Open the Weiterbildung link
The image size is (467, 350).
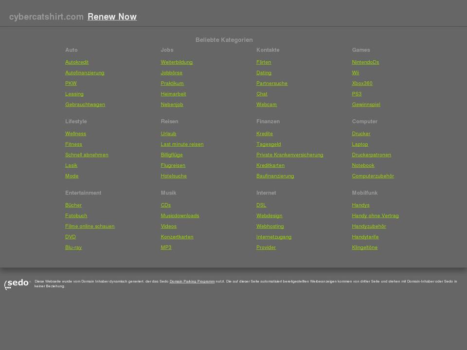point(177,62)
